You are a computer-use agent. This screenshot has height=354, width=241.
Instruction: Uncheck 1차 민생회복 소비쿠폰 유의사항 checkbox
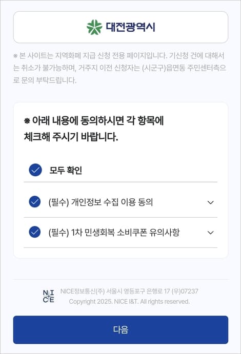[x=35, y=232]
